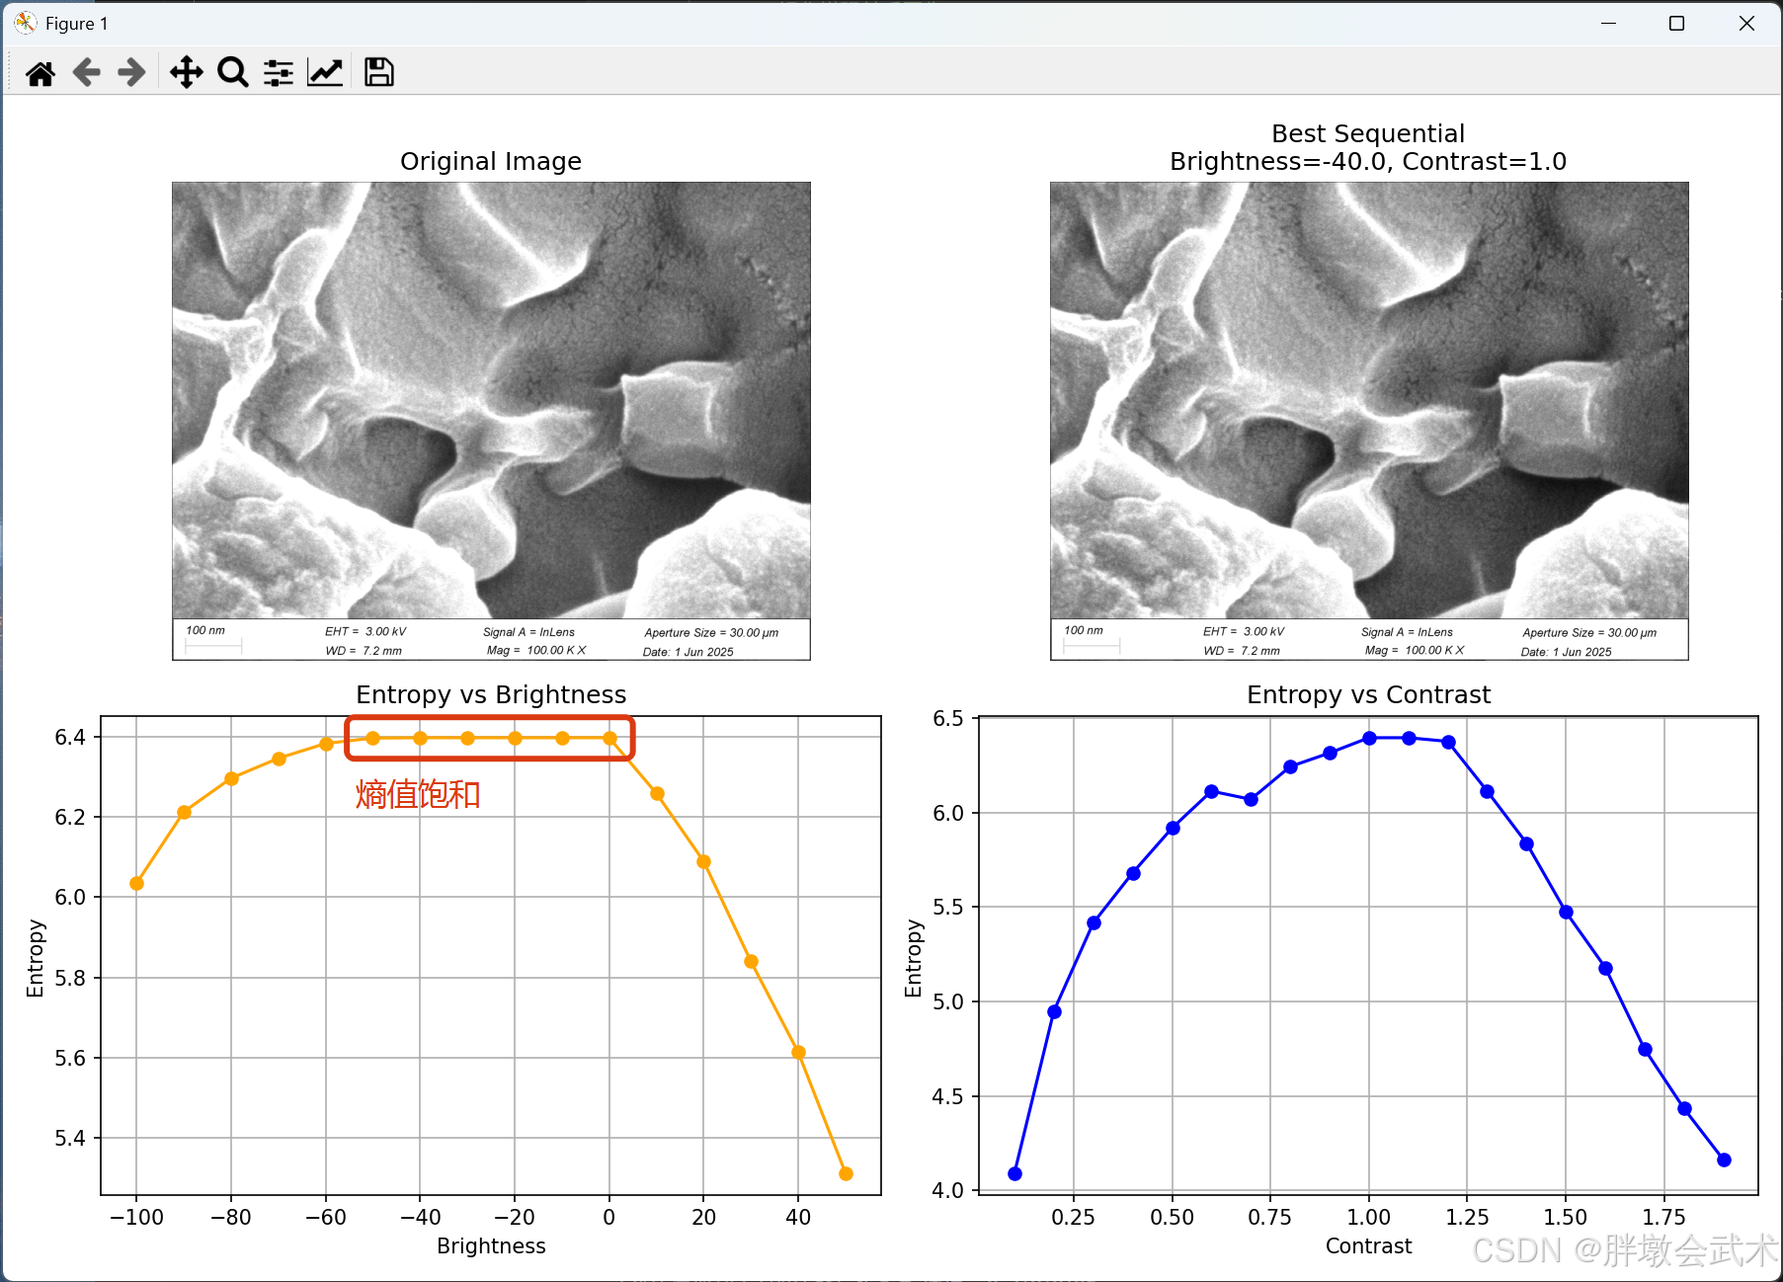Click the '6.5' tick label on contrast plot
This screenshot has height=1282, width=1783.
pyautogui.click(x=948, y=718)
